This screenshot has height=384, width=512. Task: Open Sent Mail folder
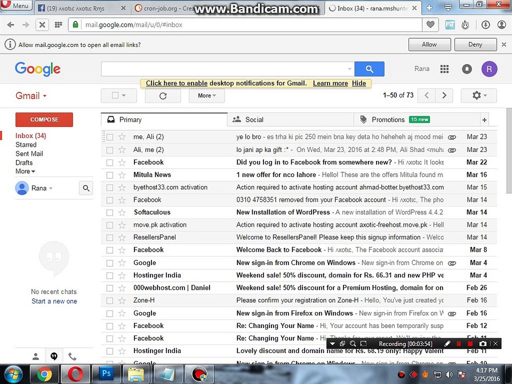29,154
